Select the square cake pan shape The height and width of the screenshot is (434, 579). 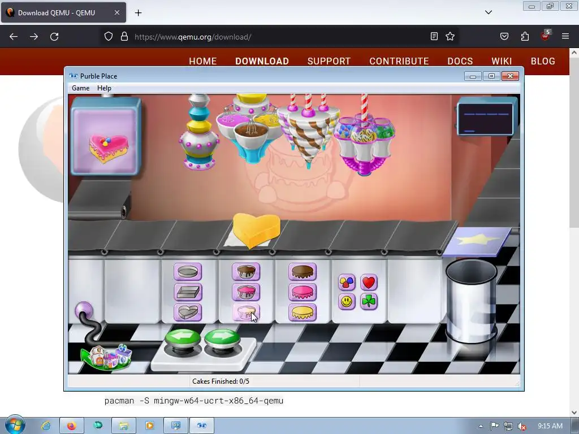pos(188,292)
